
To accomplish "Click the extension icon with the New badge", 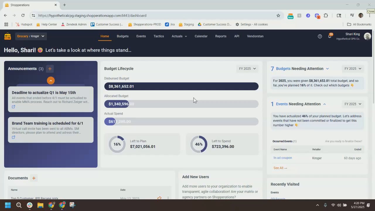I will (290, 16).
